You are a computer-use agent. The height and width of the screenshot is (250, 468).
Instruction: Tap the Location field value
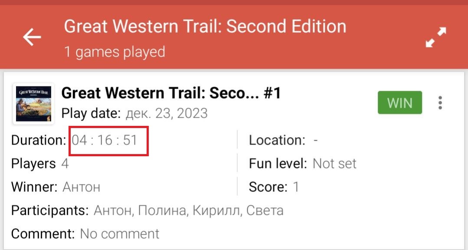(x=316, y=140)
